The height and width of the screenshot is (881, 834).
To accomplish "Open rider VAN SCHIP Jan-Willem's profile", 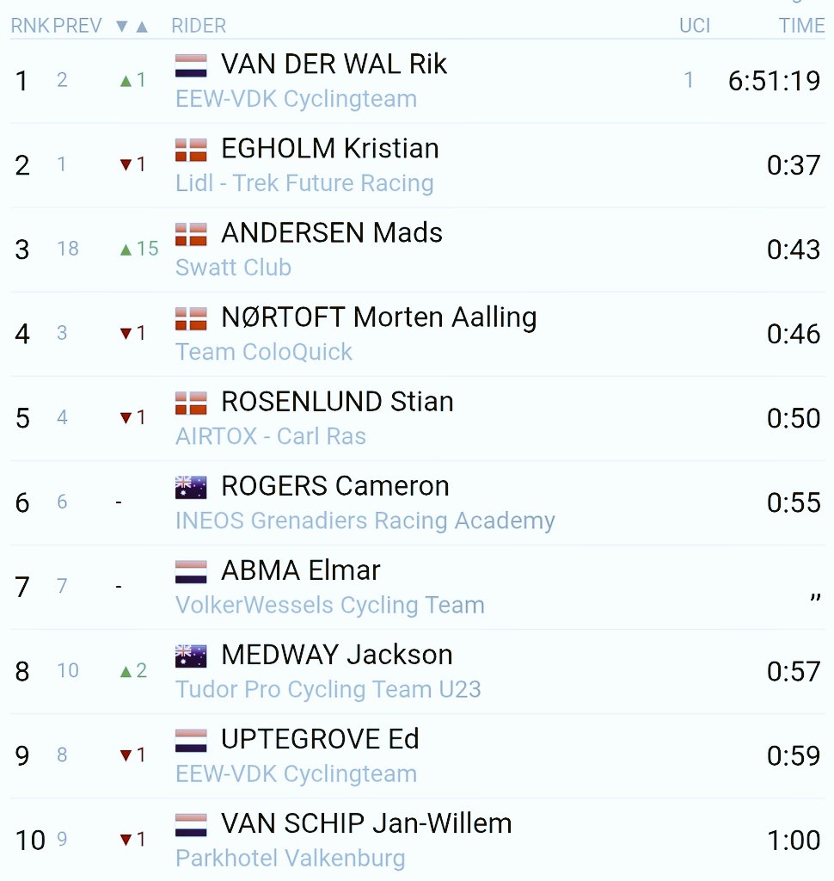I will 366,823.
